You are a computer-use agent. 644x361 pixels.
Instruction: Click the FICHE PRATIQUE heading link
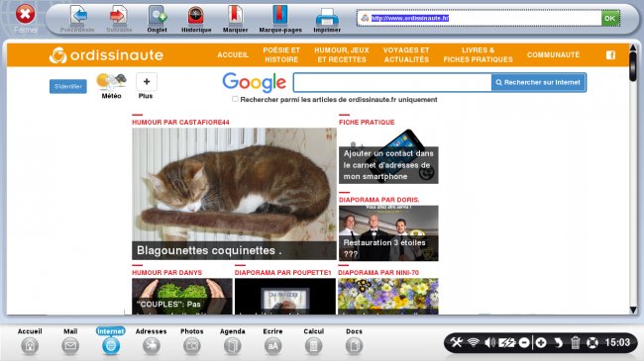pyautogui.click(x=367, y=123)
